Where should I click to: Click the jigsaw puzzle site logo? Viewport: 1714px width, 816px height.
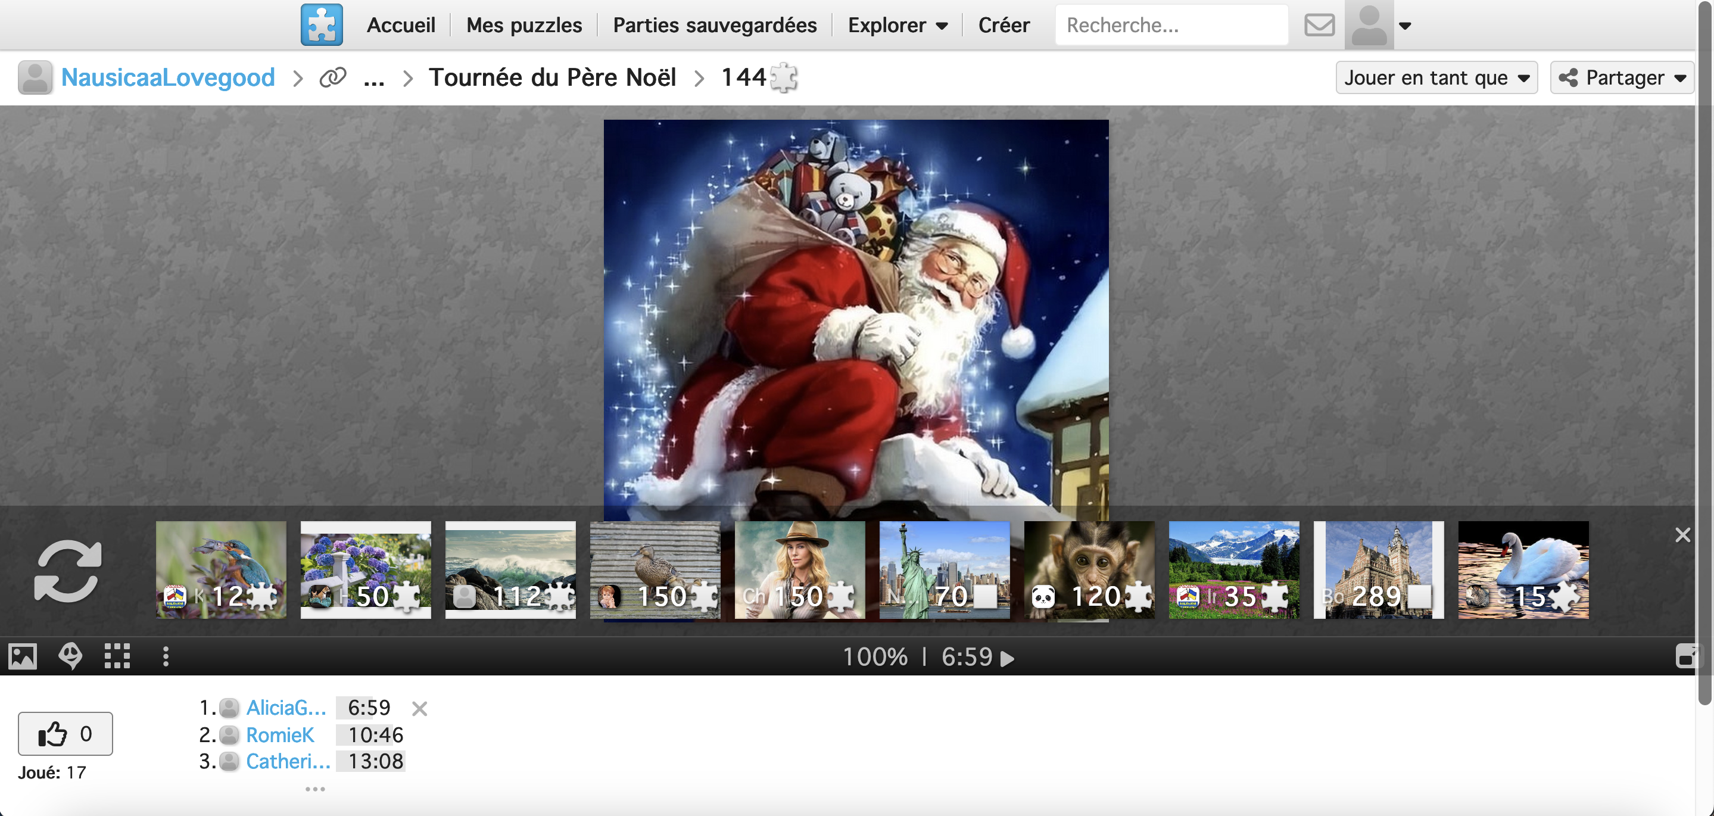[x=322, y=24]
